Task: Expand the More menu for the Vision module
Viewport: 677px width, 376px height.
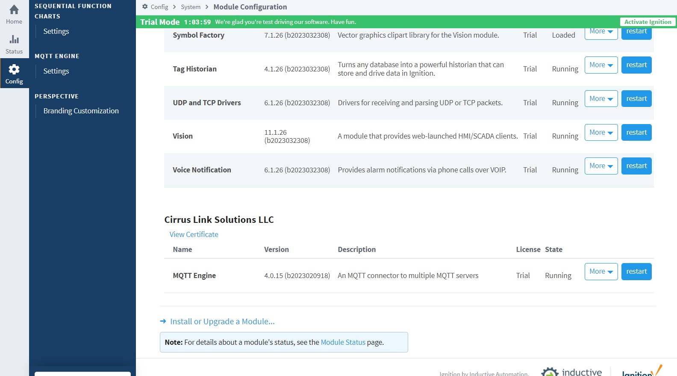Action: click(600, 133)
